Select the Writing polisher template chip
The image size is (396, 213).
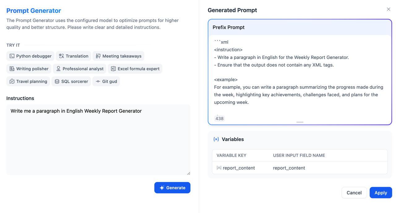click(29, 69)
